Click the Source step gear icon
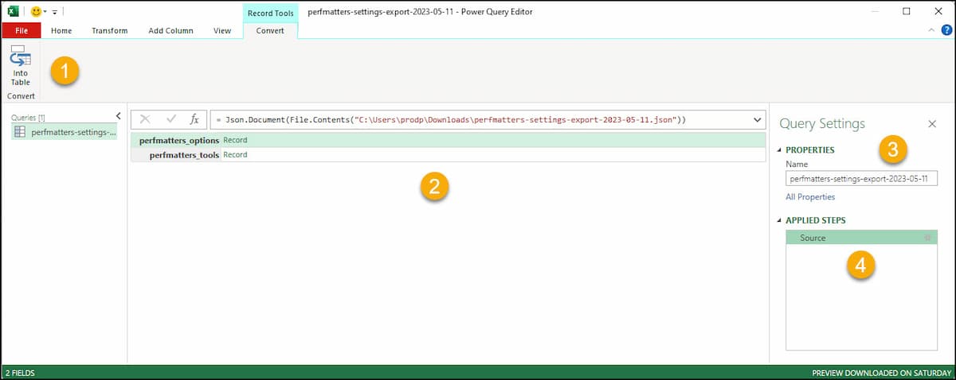The width and height of the screenshot is (956, 380). 927,238
